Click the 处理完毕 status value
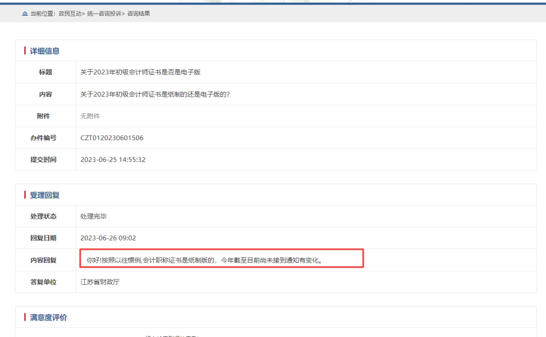The height and width of the screenshot is (337, 546). click(94, 217)
